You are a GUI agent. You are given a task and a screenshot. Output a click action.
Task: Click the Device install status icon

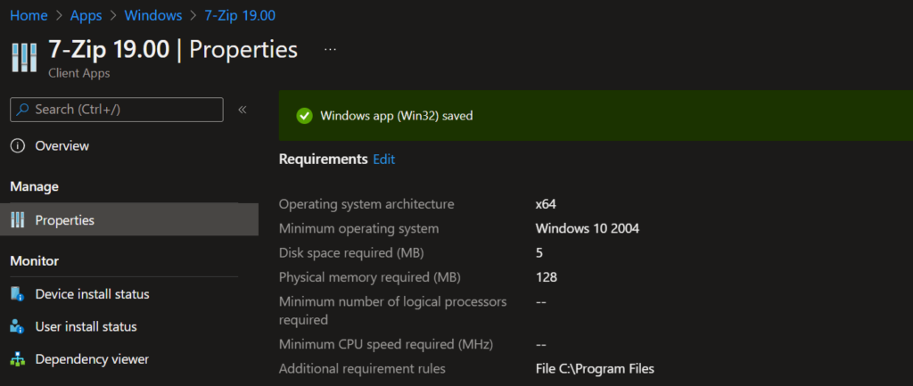(x=18, y=294)
